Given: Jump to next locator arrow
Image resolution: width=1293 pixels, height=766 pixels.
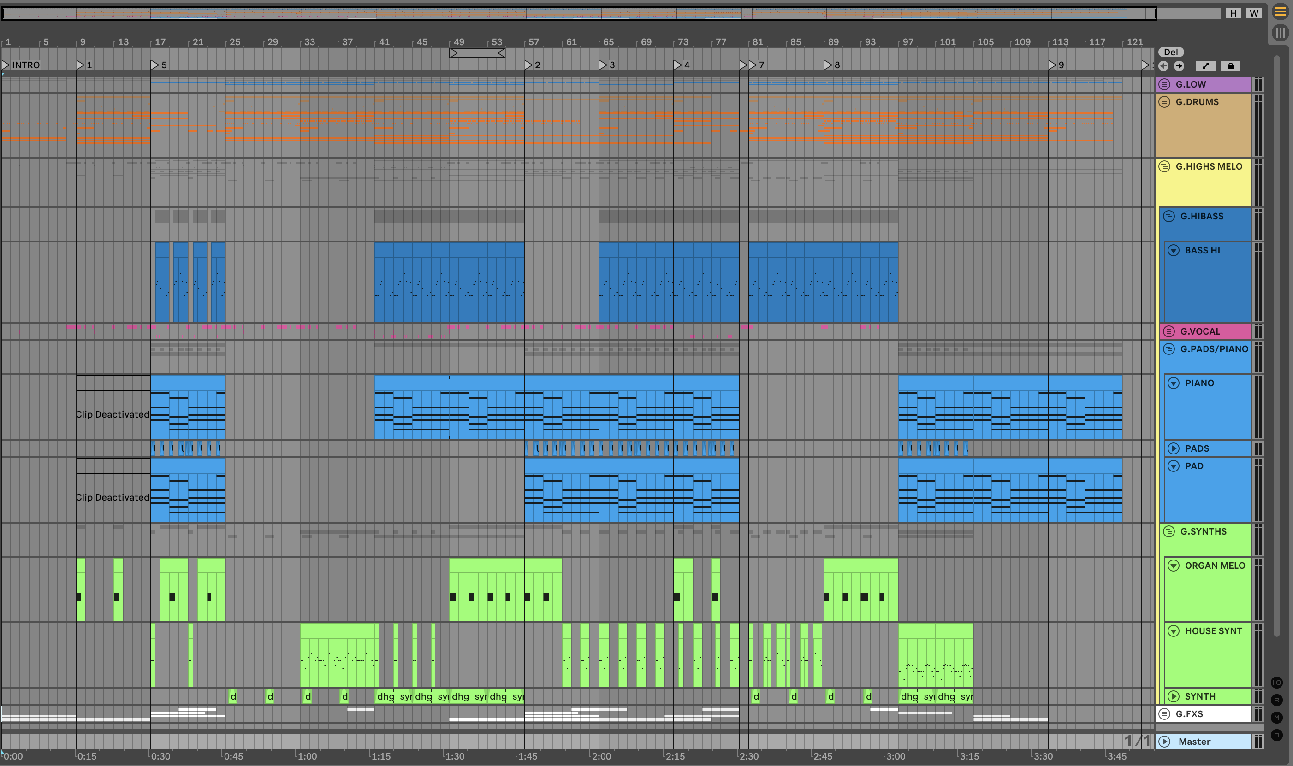Looking at the screenshot, I should [x=1179, y=66].
